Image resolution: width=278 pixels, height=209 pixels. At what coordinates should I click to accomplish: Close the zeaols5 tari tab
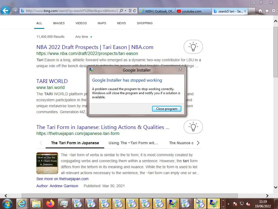pos(245,11)
